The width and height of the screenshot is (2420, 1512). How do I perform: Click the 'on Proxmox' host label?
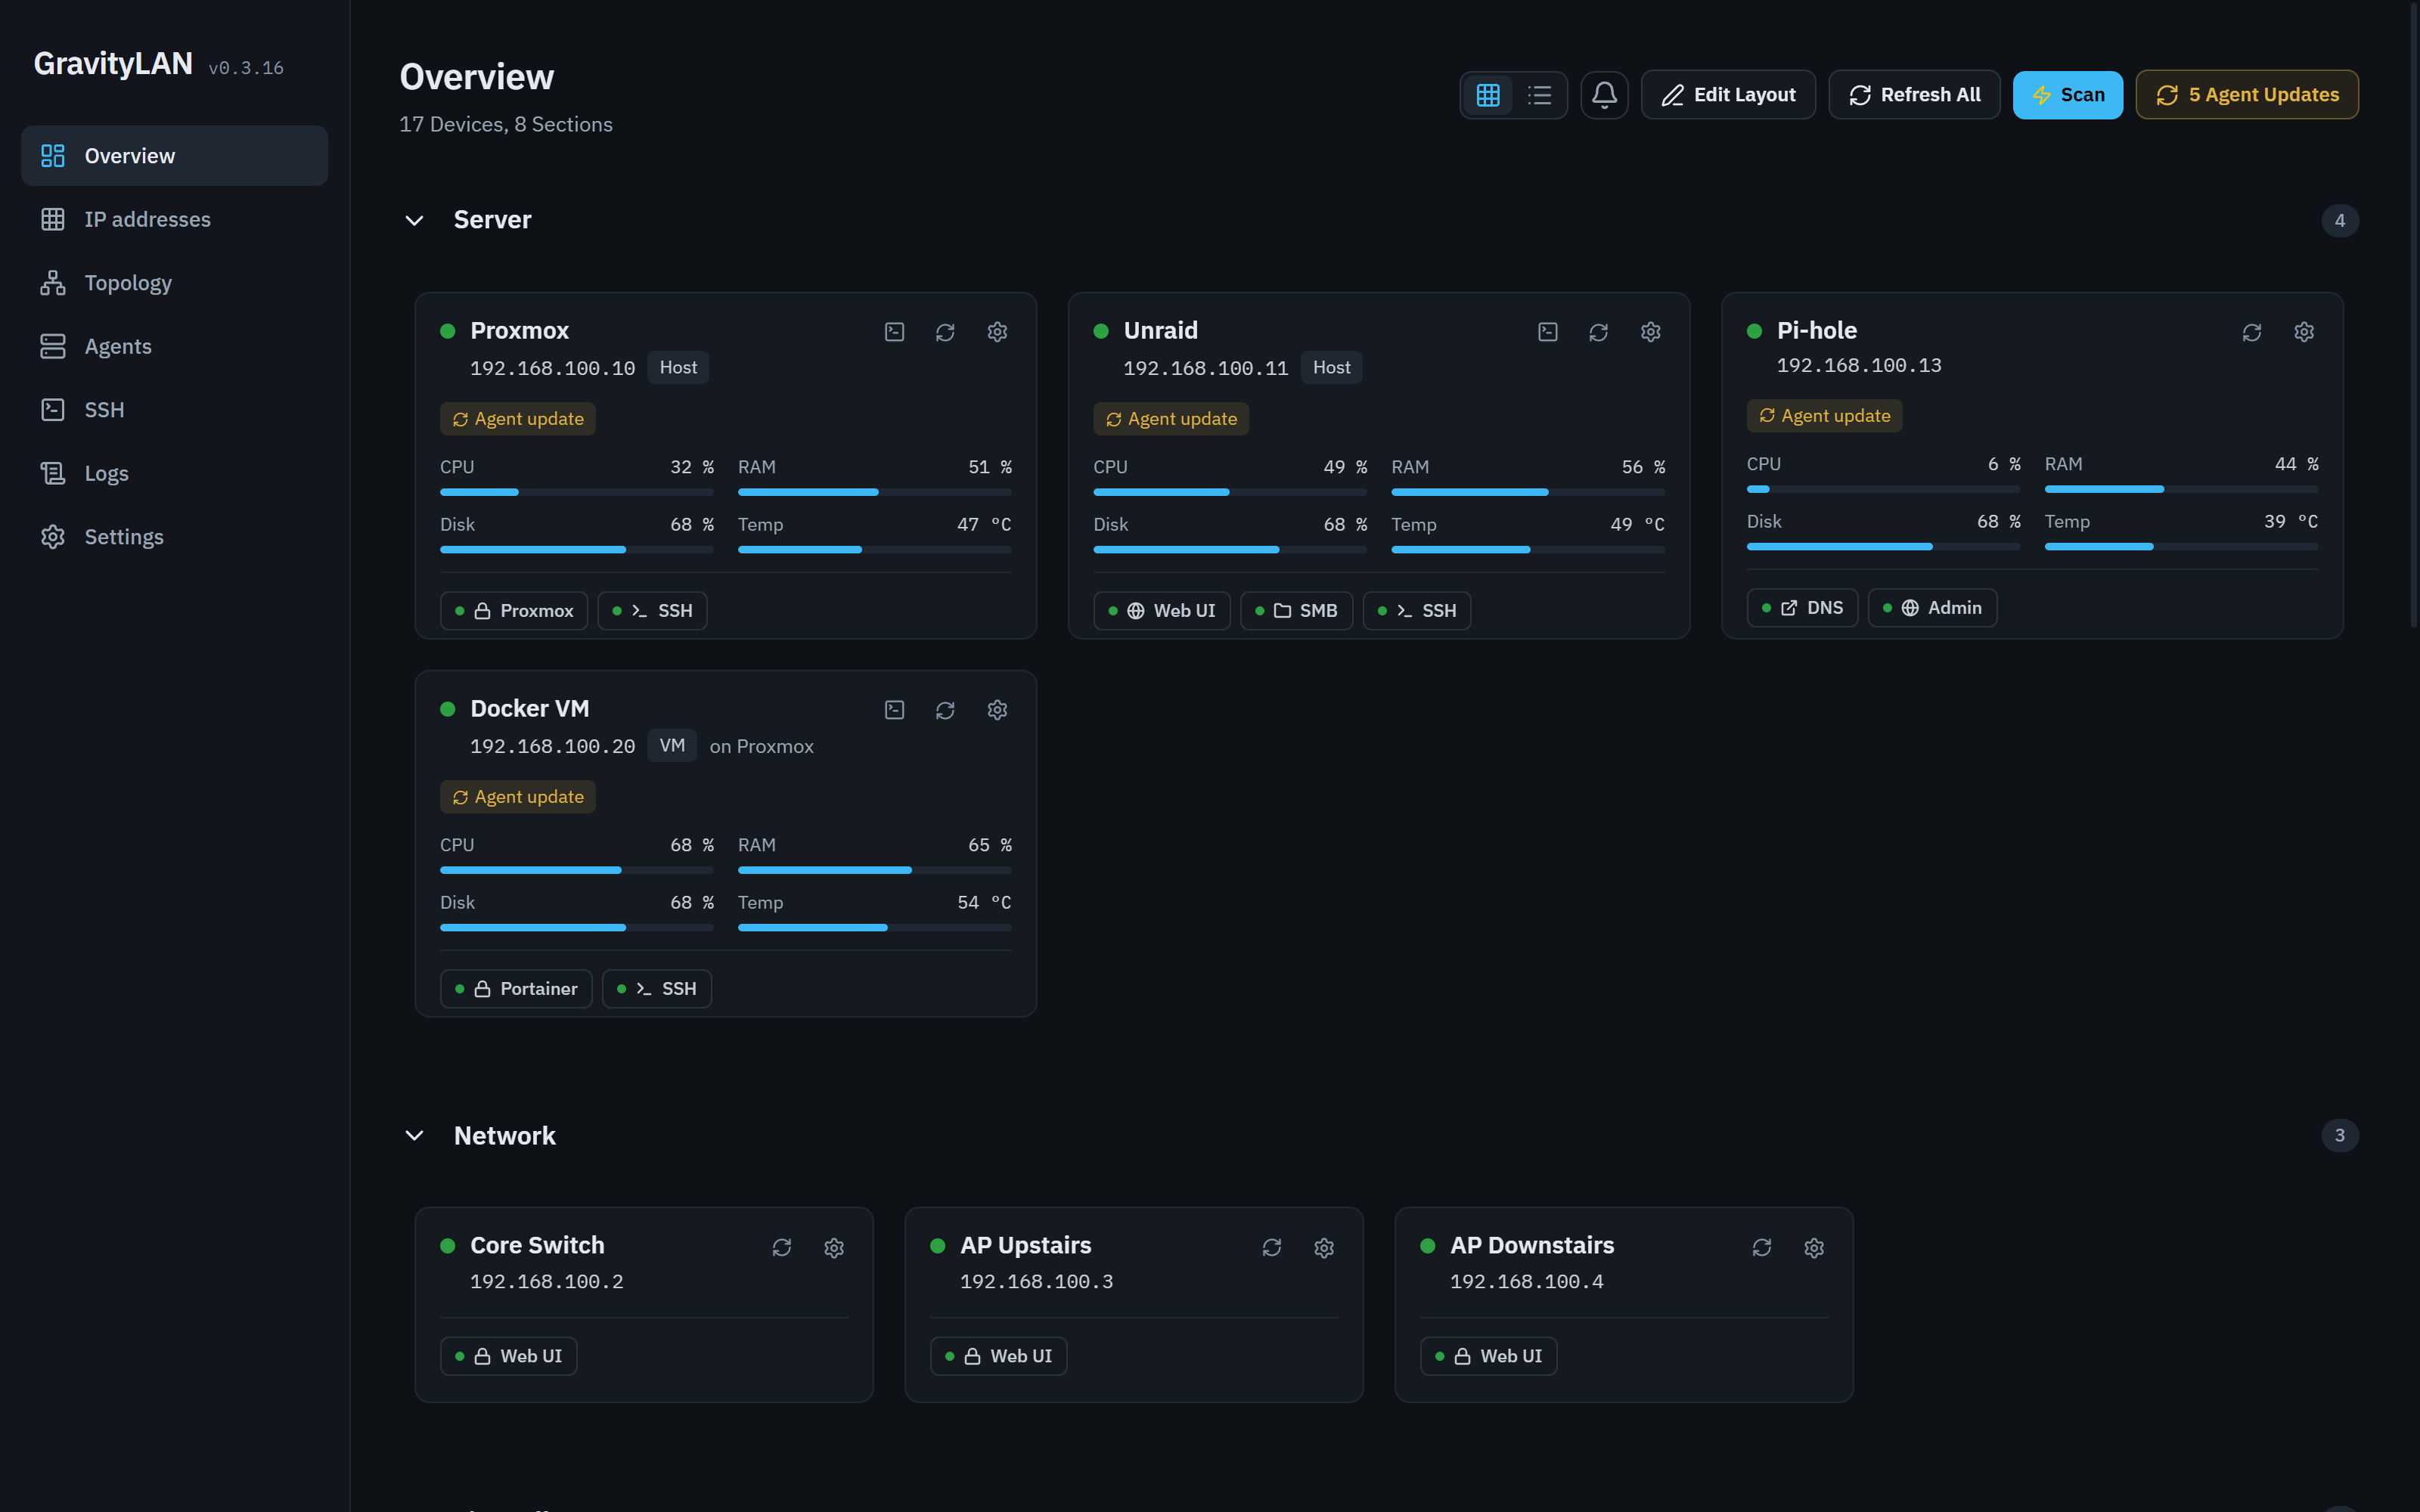click(761, 747)
